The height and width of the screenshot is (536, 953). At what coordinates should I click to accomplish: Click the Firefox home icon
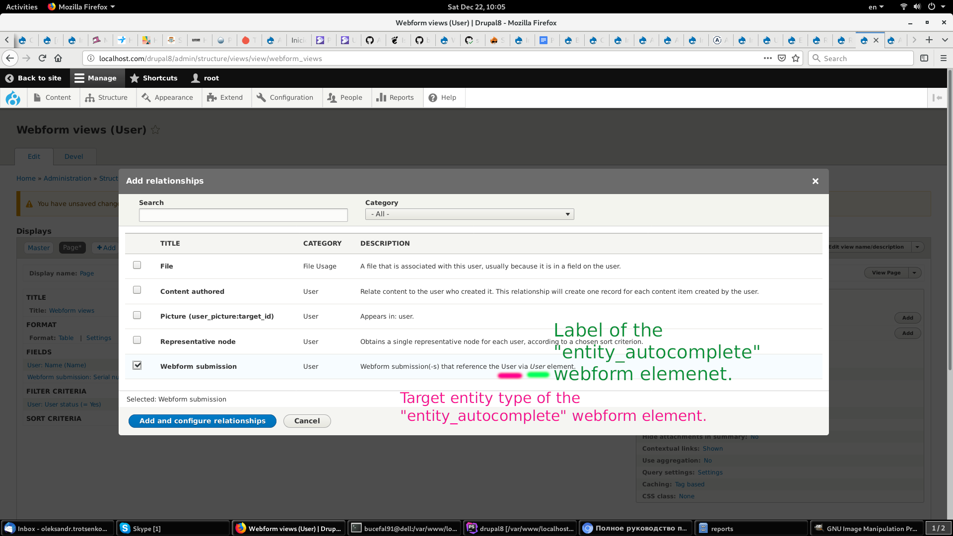pos(58,58)
